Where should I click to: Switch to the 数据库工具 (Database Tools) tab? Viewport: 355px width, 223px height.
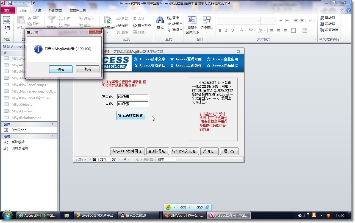[x=78, y=10]
